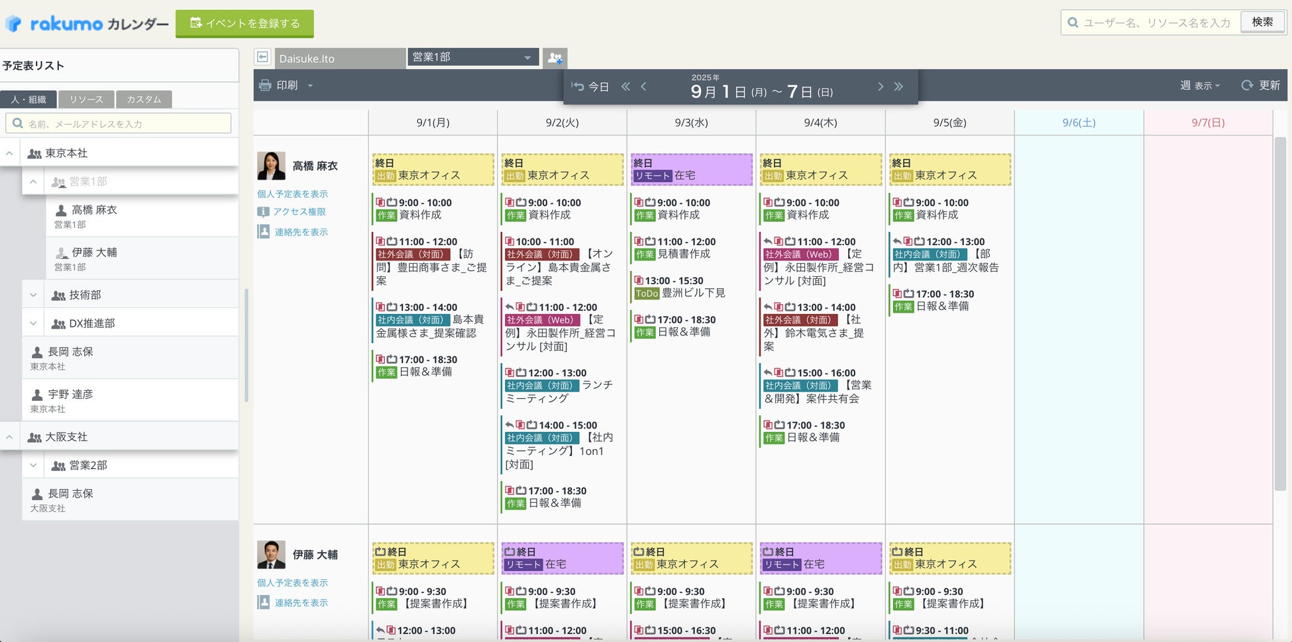Click the 更新 refresh button
The image size is (1292, 642).
coord(1261,85)
